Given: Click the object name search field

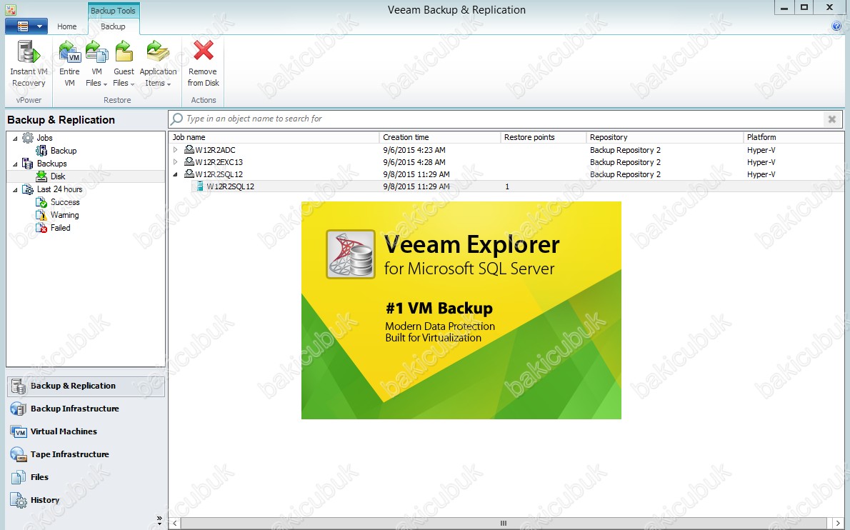Looking at the screenshot, I should click(496, 119).
